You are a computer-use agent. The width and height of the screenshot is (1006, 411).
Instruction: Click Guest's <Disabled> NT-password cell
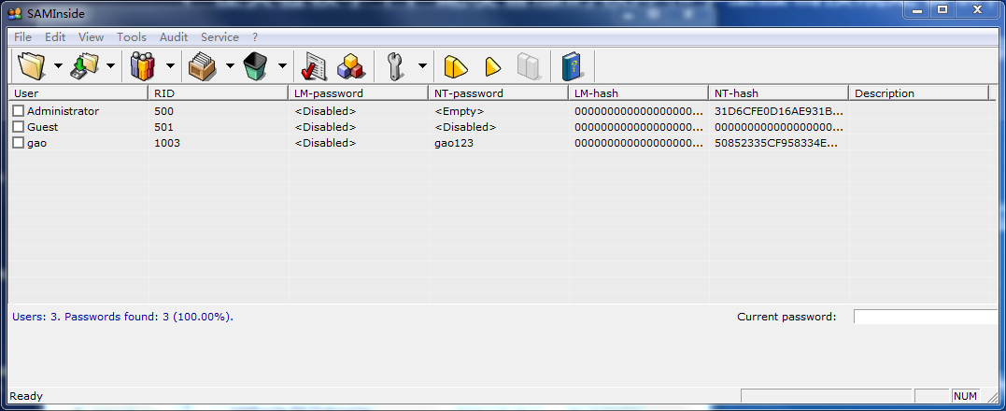click(465, 127)
